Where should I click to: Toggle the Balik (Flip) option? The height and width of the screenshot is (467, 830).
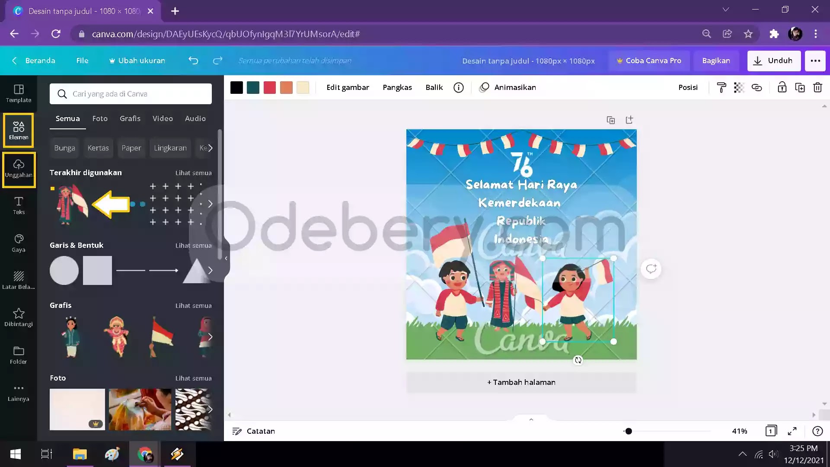point(434,87)
